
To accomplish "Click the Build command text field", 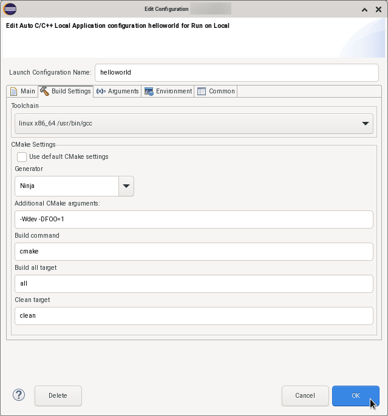I will pyautogui.click(x=194, y=251).
